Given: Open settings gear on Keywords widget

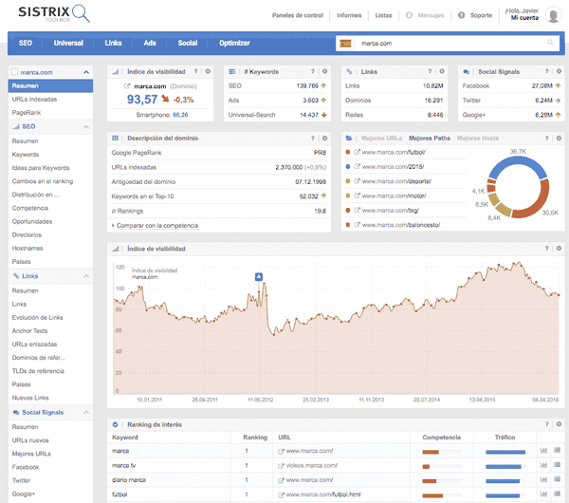Looking at the screenshot, I should [x=324, y=71].
